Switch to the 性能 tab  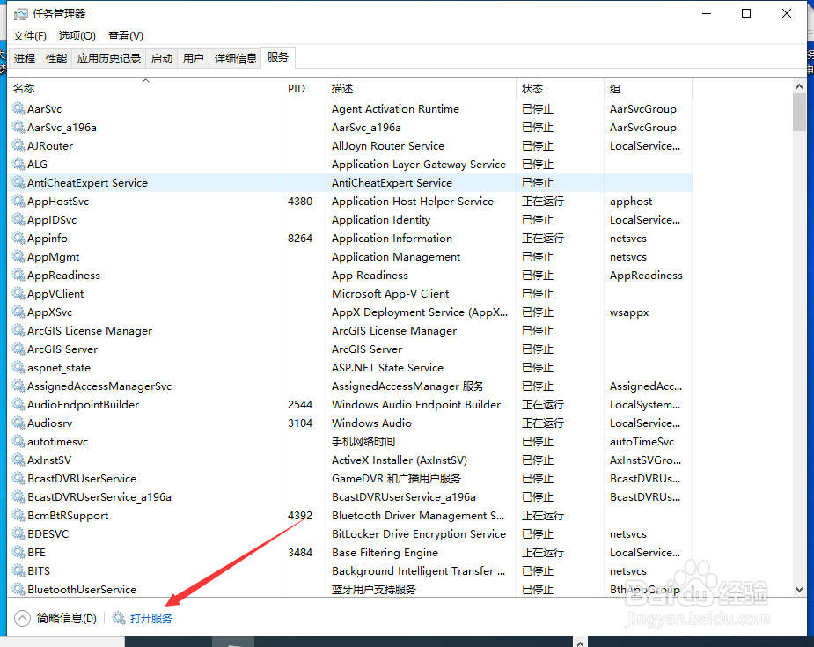point(56,59)
